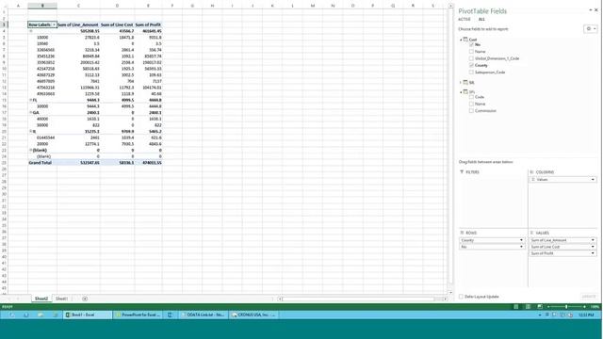
Task: Click the taskbar clock
Action: coord(586,315)
